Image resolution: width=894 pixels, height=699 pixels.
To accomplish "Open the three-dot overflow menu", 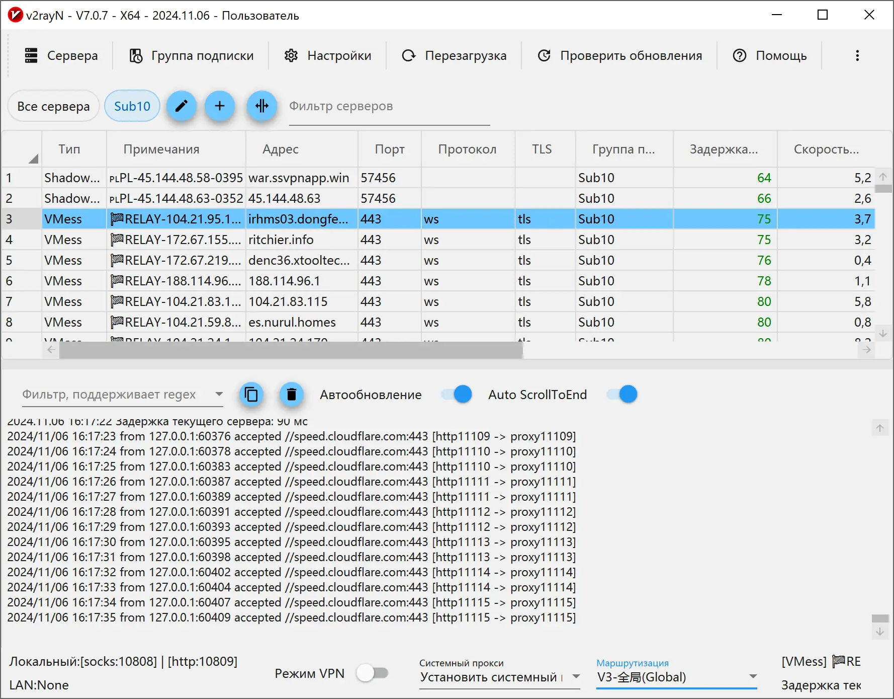I will tap(857, 55).
